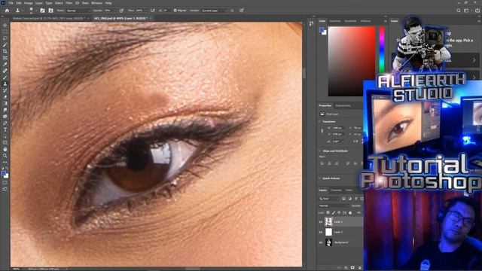482x271 pixels.
Task: Select the Path Selection tool
Action: [5, 135]
